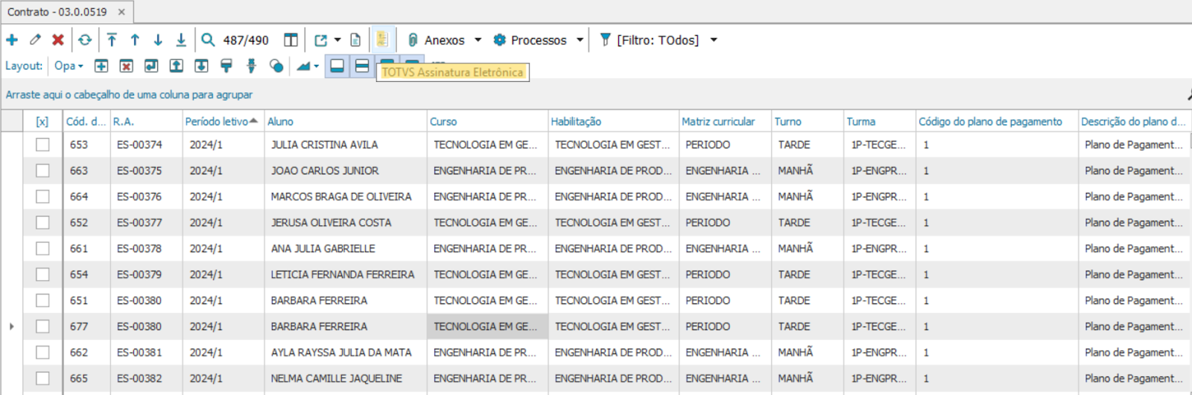Image resolution: width=1192 pixels, height=395 pixels.
Task: Check the box for MARCOS BRAGA DE OLIVEIRA
Action: click(42, 197)
